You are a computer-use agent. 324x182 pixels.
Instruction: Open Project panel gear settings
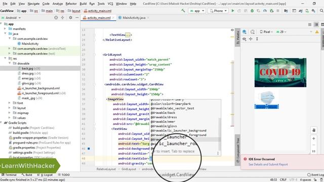click(70, 18)
